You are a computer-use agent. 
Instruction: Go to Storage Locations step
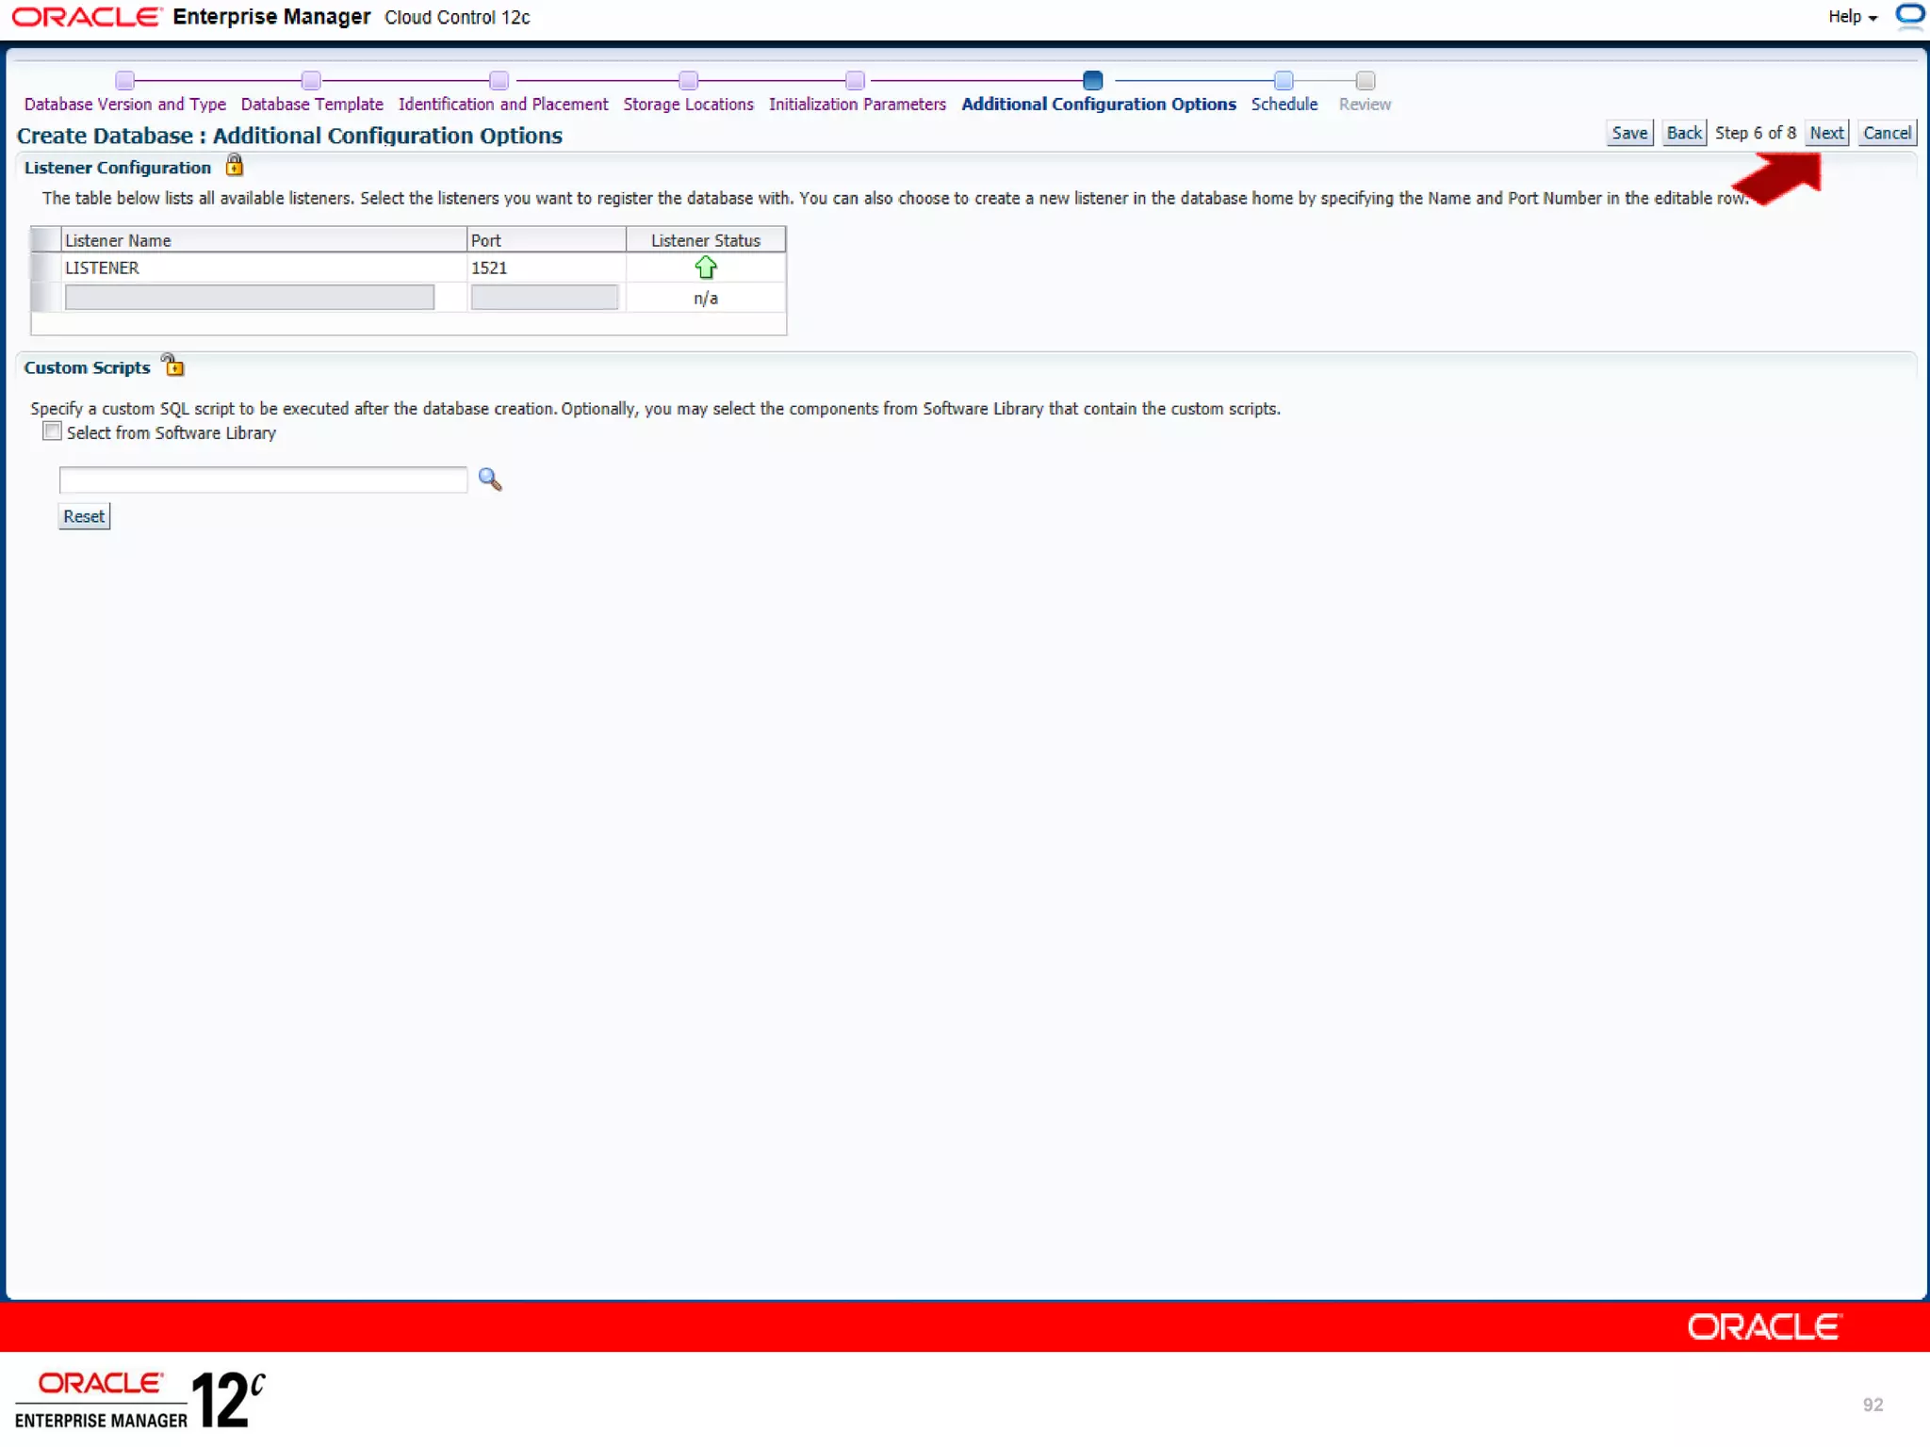click(688, 104)
